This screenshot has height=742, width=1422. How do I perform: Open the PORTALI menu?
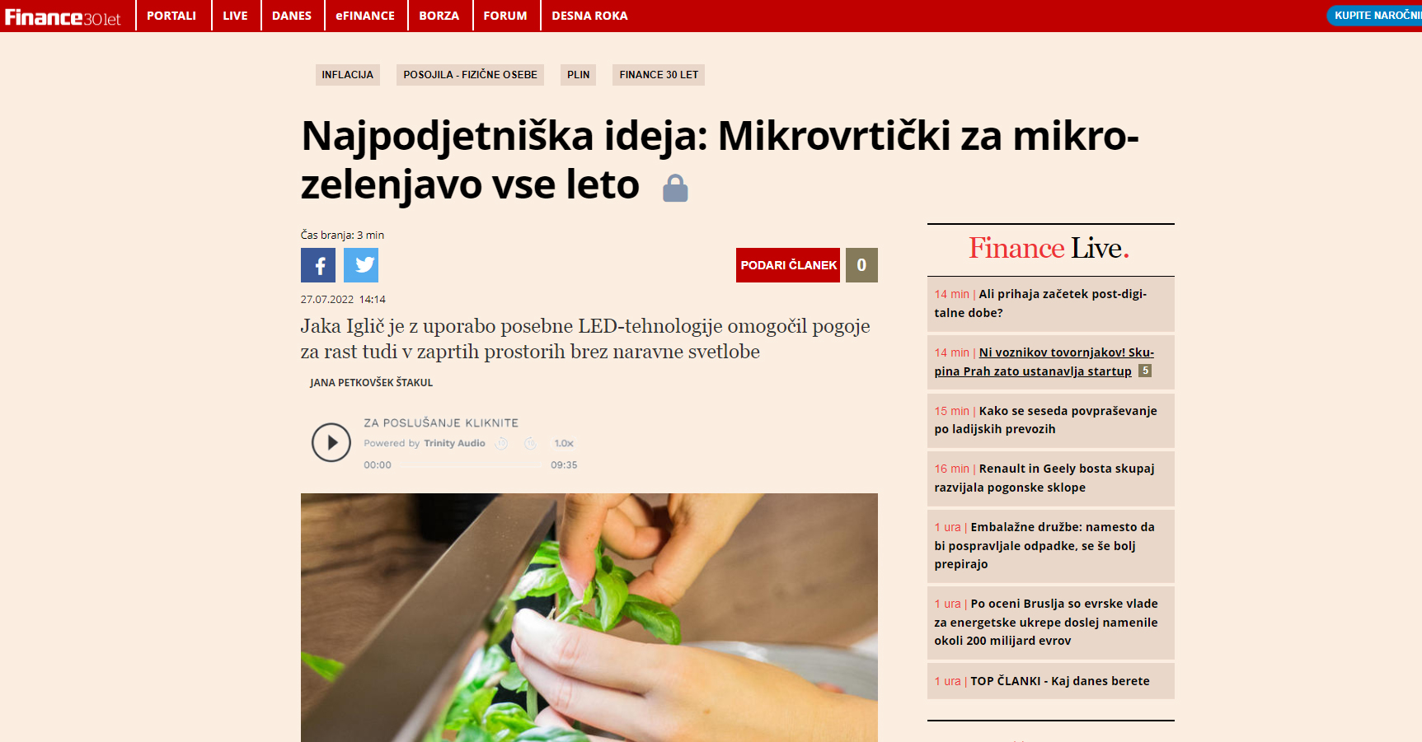(171, 16)
